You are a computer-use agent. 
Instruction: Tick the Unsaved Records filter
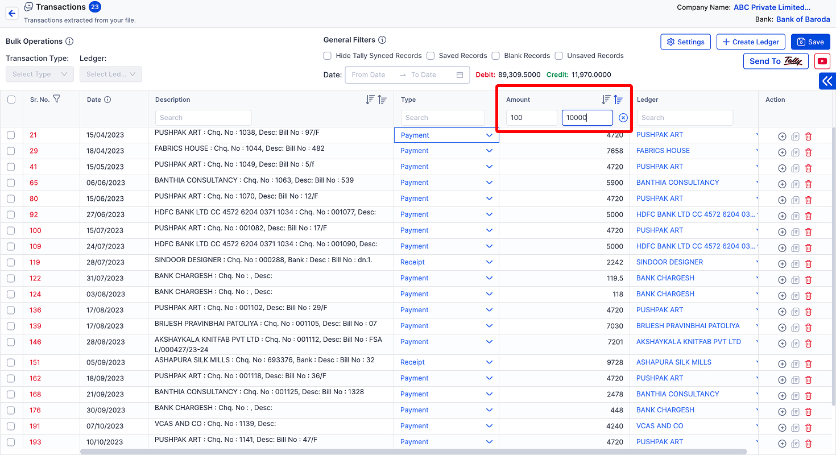(x=559, y=56)
